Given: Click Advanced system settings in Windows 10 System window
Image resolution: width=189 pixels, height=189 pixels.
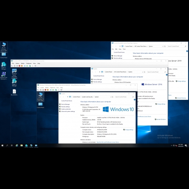Looking at the screenshot, I should pos(68,112).
